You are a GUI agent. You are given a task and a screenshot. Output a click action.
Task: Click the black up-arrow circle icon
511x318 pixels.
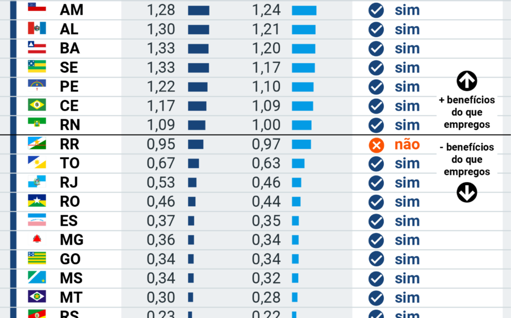(467, 81)
